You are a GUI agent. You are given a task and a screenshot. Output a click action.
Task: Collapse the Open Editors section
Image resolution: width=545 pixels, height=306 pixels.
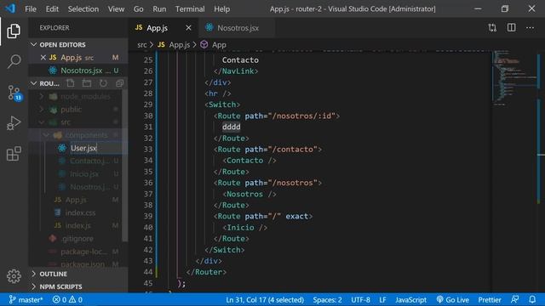62,45
